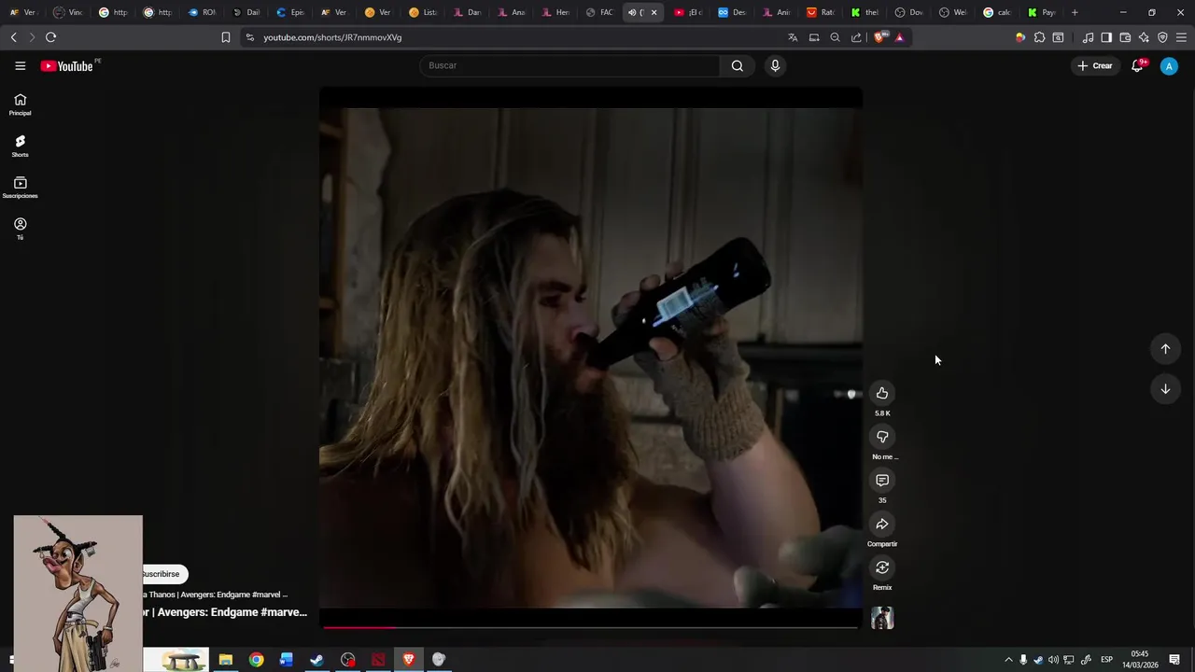
Task: Focus the Buscar search field
Action: click(569, 65)
